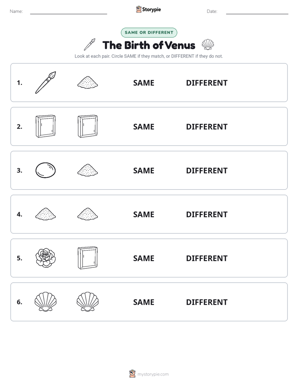Click the pearl icon in row 3
Screen dimensions: 298x386
[45, 170]
